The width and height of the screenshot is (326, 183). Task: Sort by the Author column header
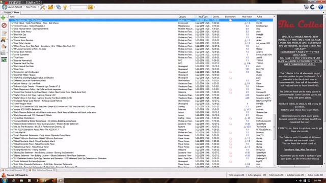pyautogui.click(x=264, y=17)
